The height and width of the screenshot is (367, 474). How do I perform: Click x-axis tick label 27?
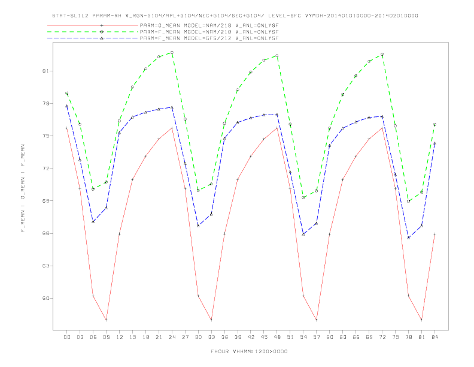185,337
